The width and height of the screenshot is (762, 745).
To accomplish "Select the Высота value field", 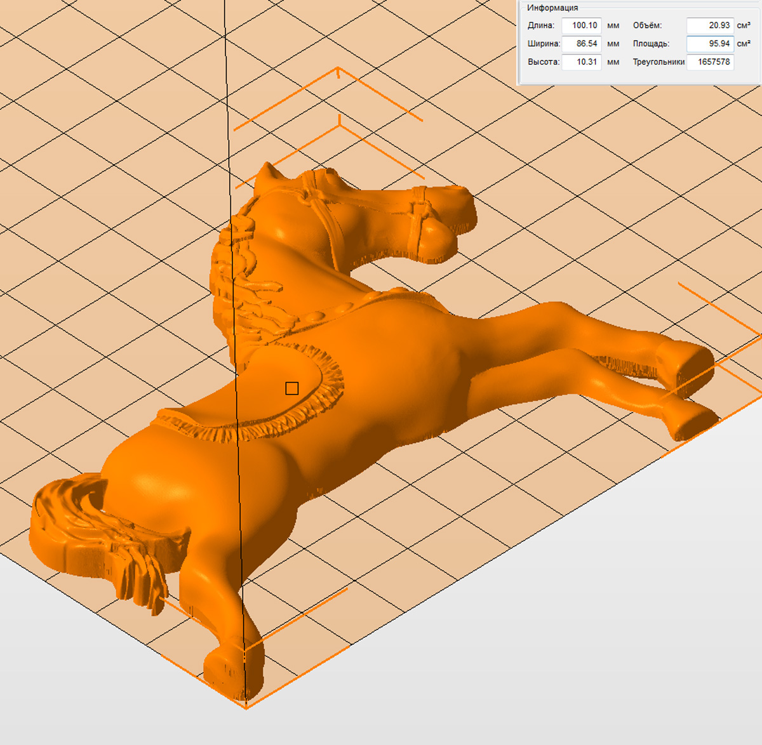I will coord(582,62).
